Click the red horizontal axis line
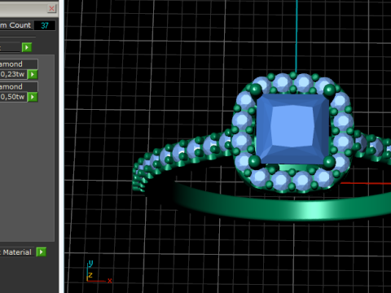The image size is (391, 293). tap(366, 184)
